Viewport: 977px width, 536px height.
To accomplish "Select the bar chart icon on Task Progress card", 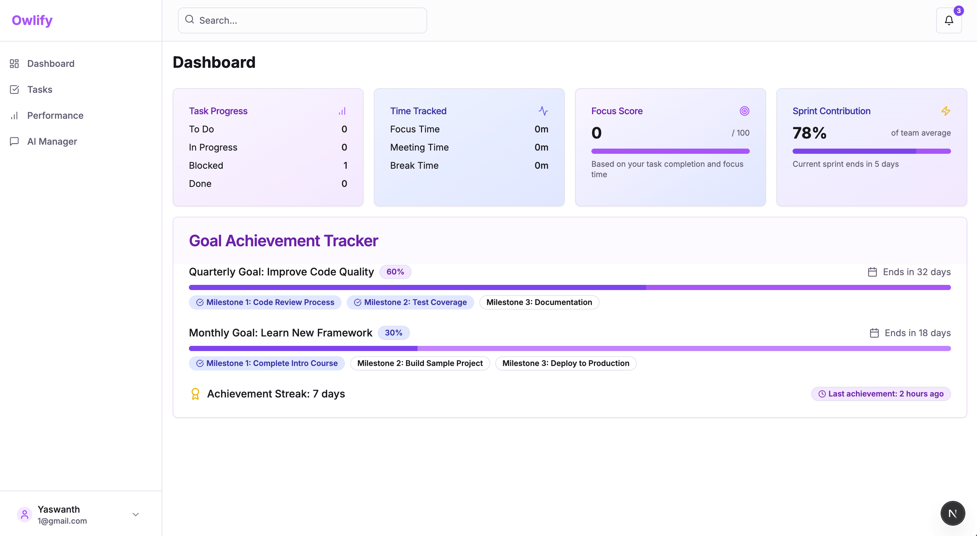I will coord(342,111).
